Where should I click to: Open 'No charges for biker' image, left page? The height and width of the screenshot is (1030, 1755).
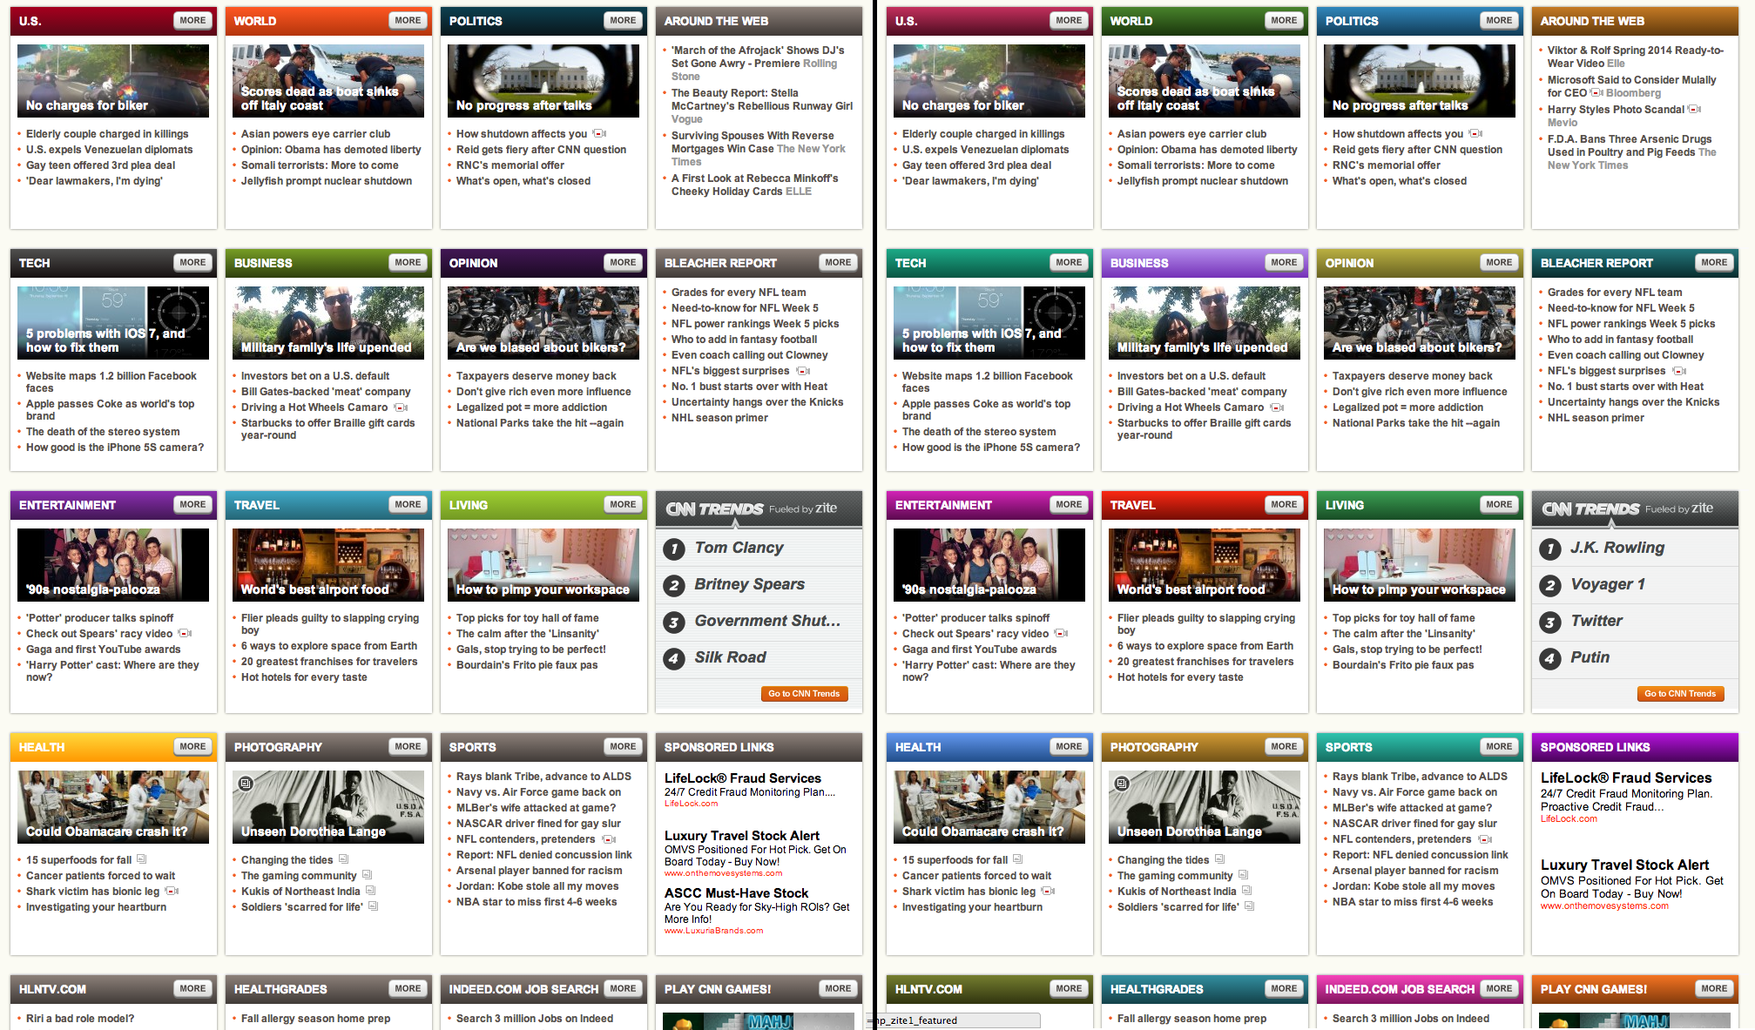click(113, 81)
